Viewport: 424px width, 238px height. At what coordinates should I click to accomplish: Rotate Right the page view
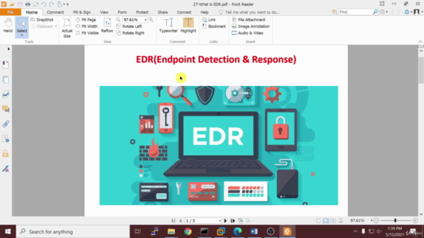(131, 33)
